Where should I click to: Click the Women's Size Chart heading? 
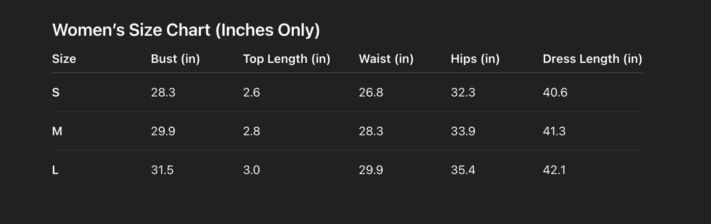[186, 30]
